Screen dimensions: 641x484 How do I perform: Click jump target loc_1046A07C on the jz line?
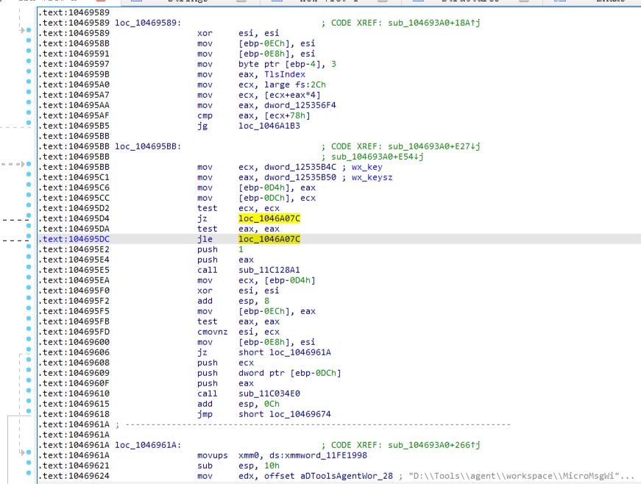(x=269, y=218)
